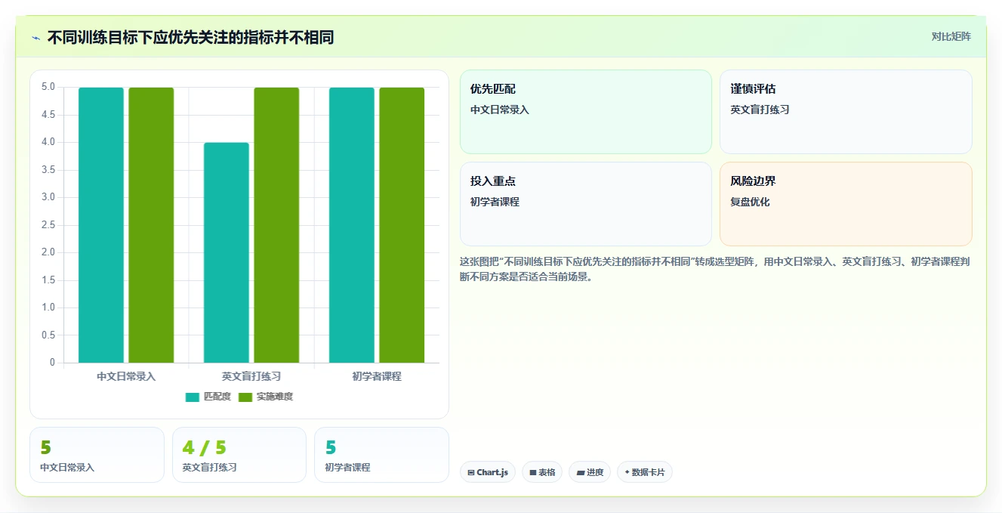The image size is (1002, 513).
Task: Click the square icon in the 表格 chip
Action: pyautogui.click(x=533, y=473)
